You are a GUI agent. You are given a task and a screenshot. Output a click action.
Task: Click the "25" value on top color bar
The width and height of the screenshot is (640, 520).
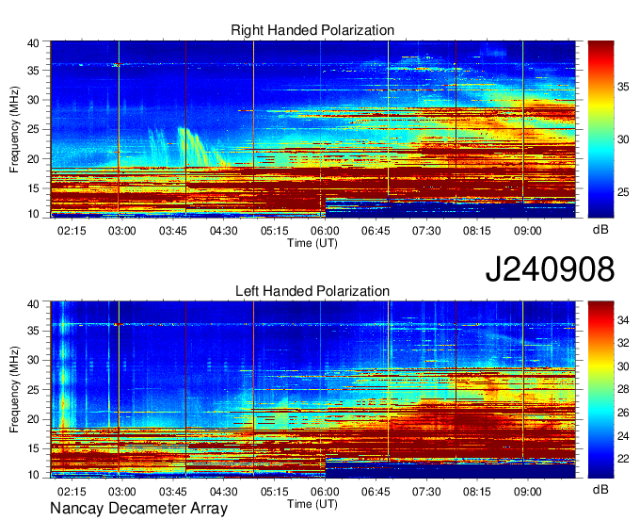(x=623, y=192)
